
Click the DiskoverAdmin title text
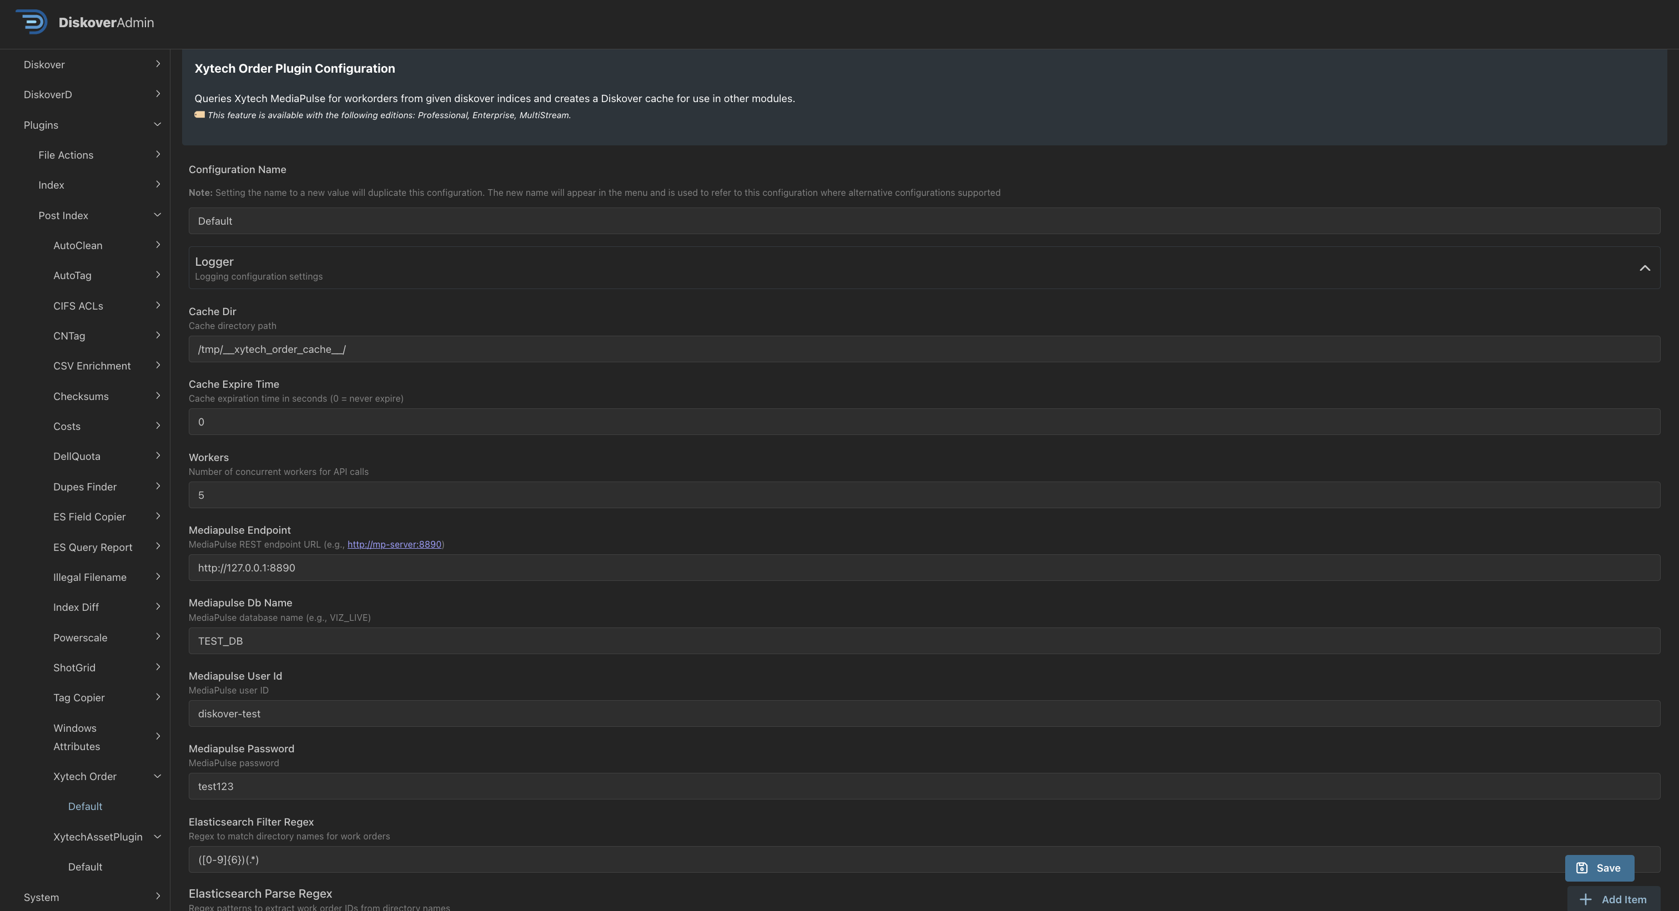[x=106, y=23]
